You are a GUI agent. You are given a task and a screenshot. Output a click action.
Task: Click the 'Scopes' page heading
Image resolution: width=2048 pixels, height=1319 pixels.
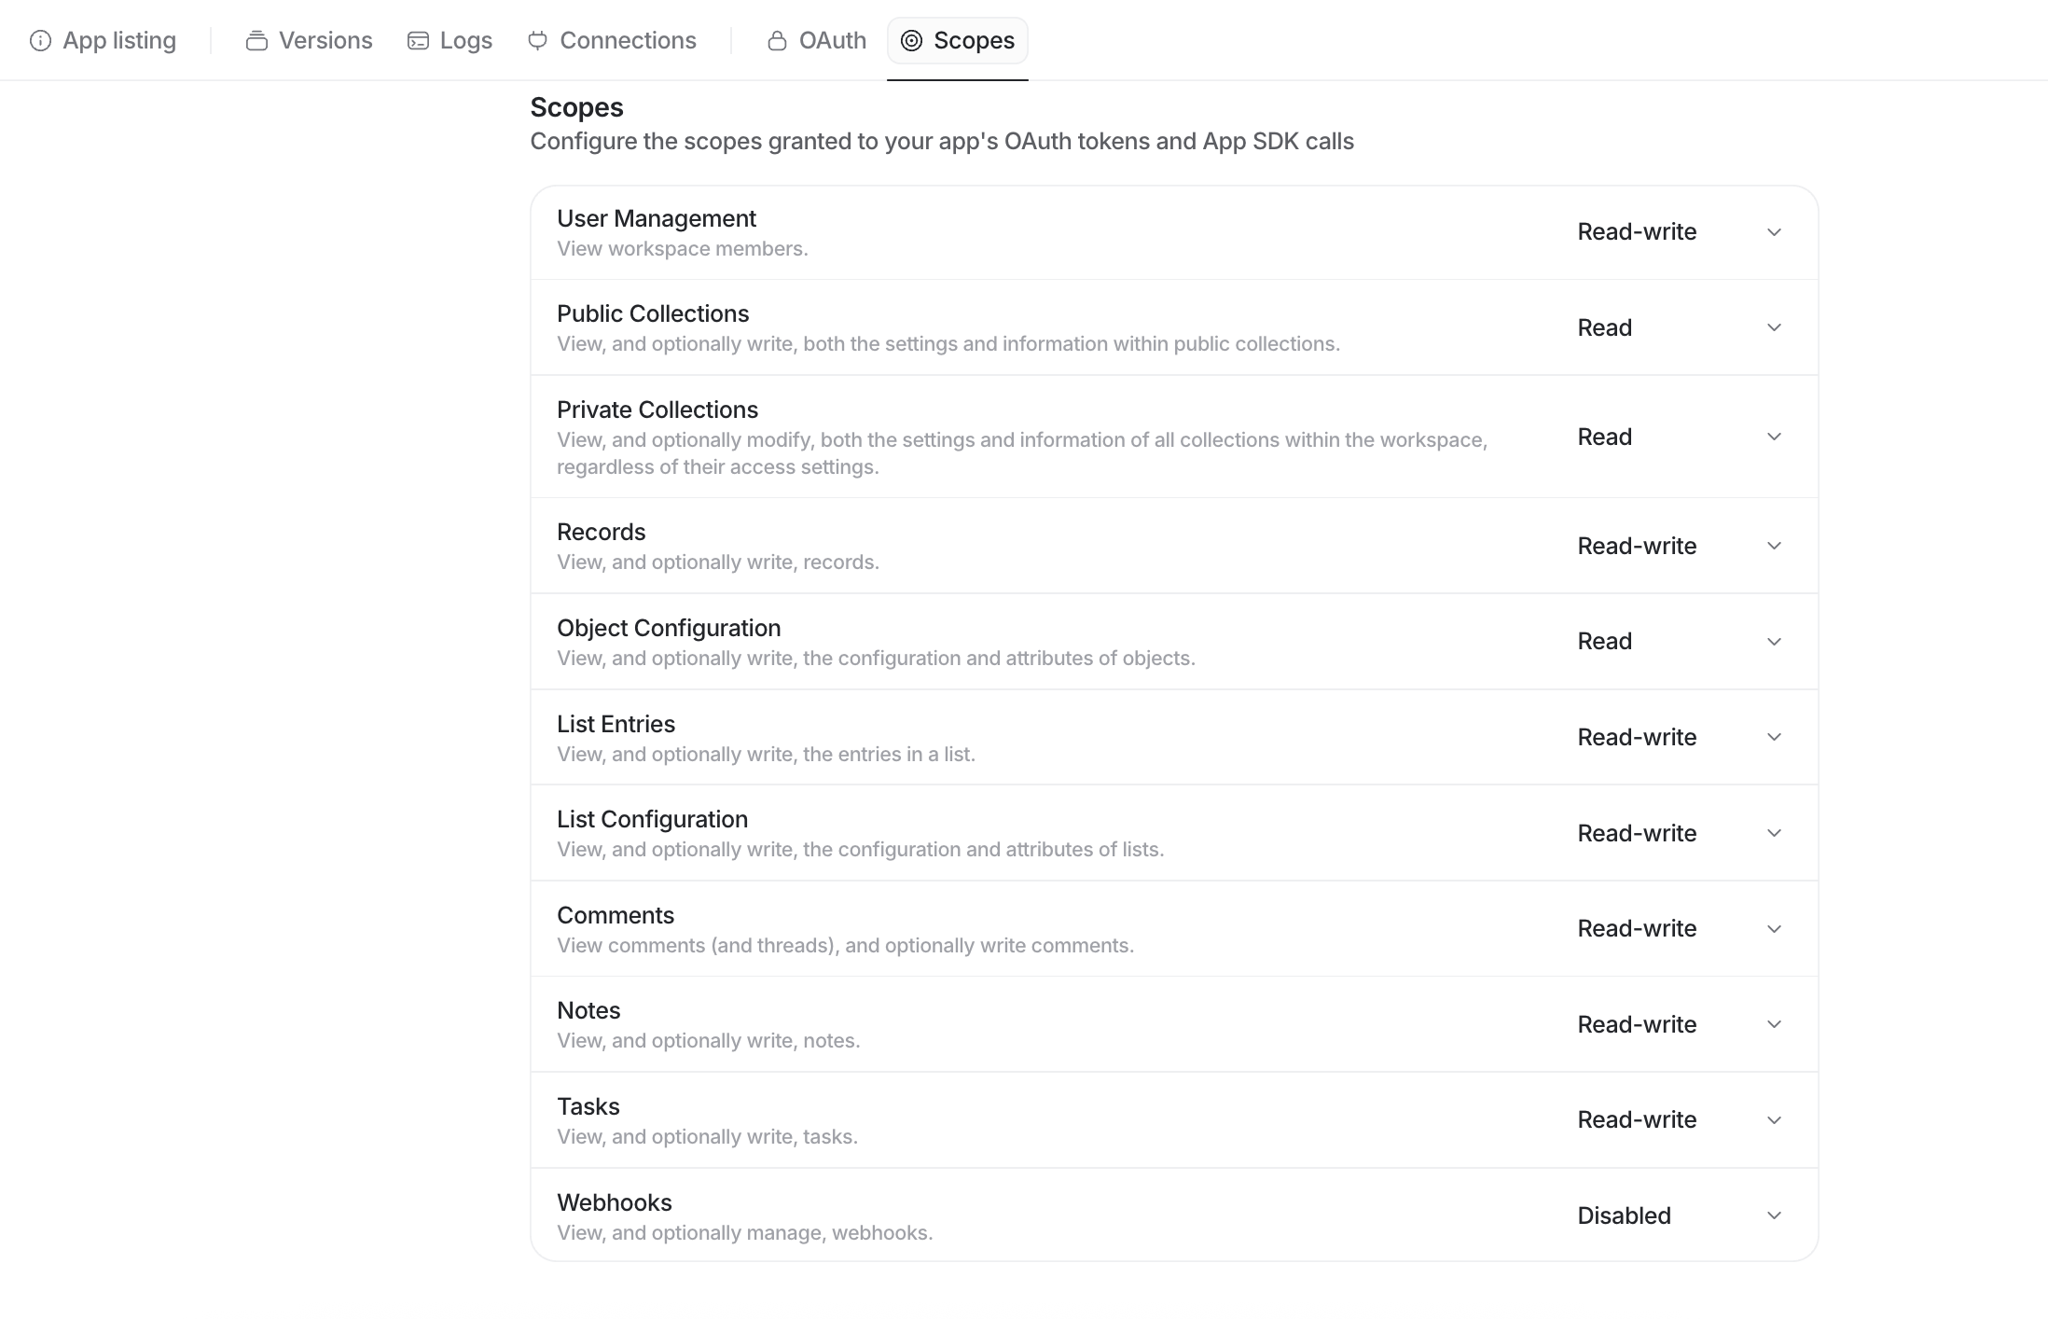576,107
